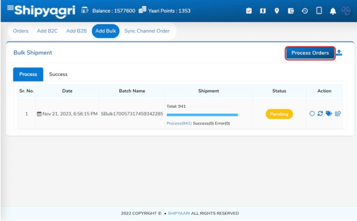This screenshot has width=357, height=221.
Task: Open the clipboard checklist icon in header
Action: coord(249,10)
